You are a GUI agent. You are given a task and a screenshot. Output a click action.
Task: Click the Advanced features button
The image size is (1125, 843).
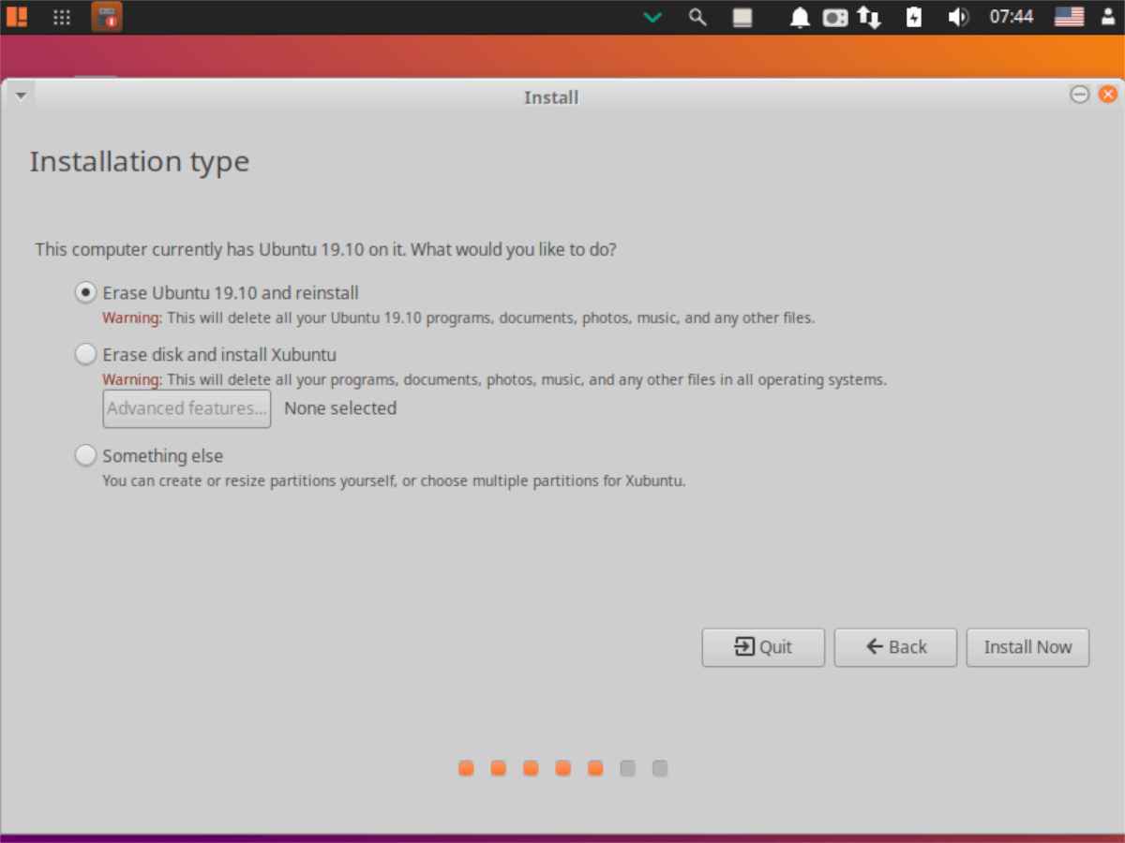[187, 408]
